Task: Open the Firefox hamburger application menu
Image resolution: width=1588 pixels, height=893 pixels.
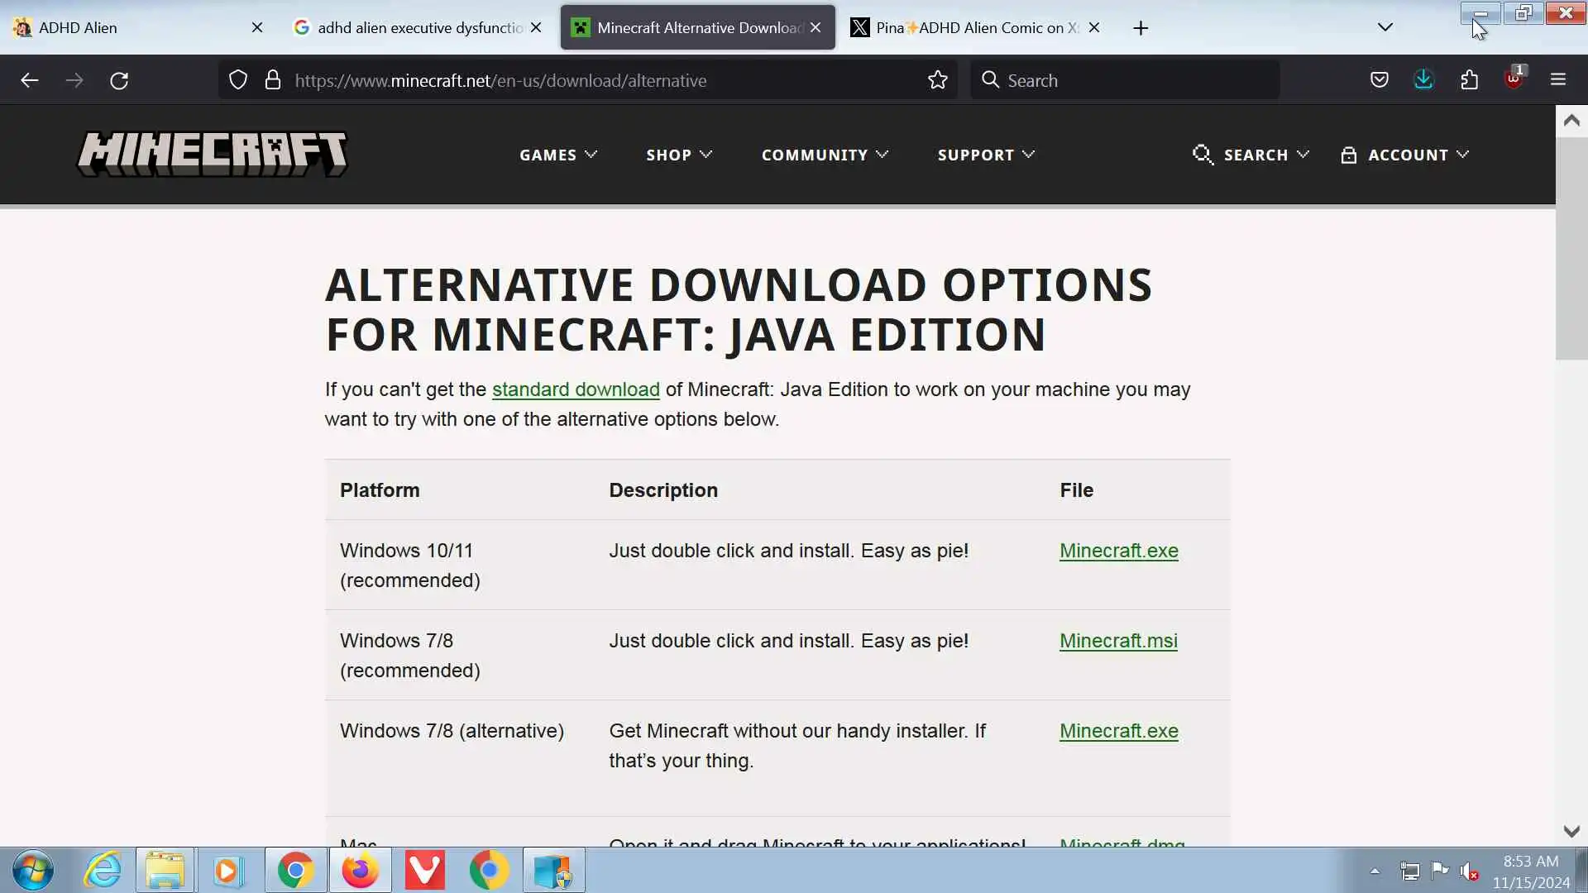Action: [x=1558, y=80]
